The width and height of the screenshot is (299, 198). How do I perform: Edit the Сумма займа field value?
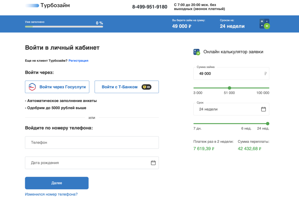point(228,73)
